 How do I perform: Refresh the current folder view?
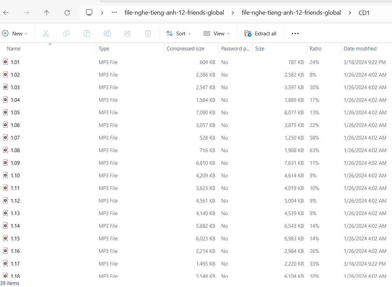[x=67, y=13]
